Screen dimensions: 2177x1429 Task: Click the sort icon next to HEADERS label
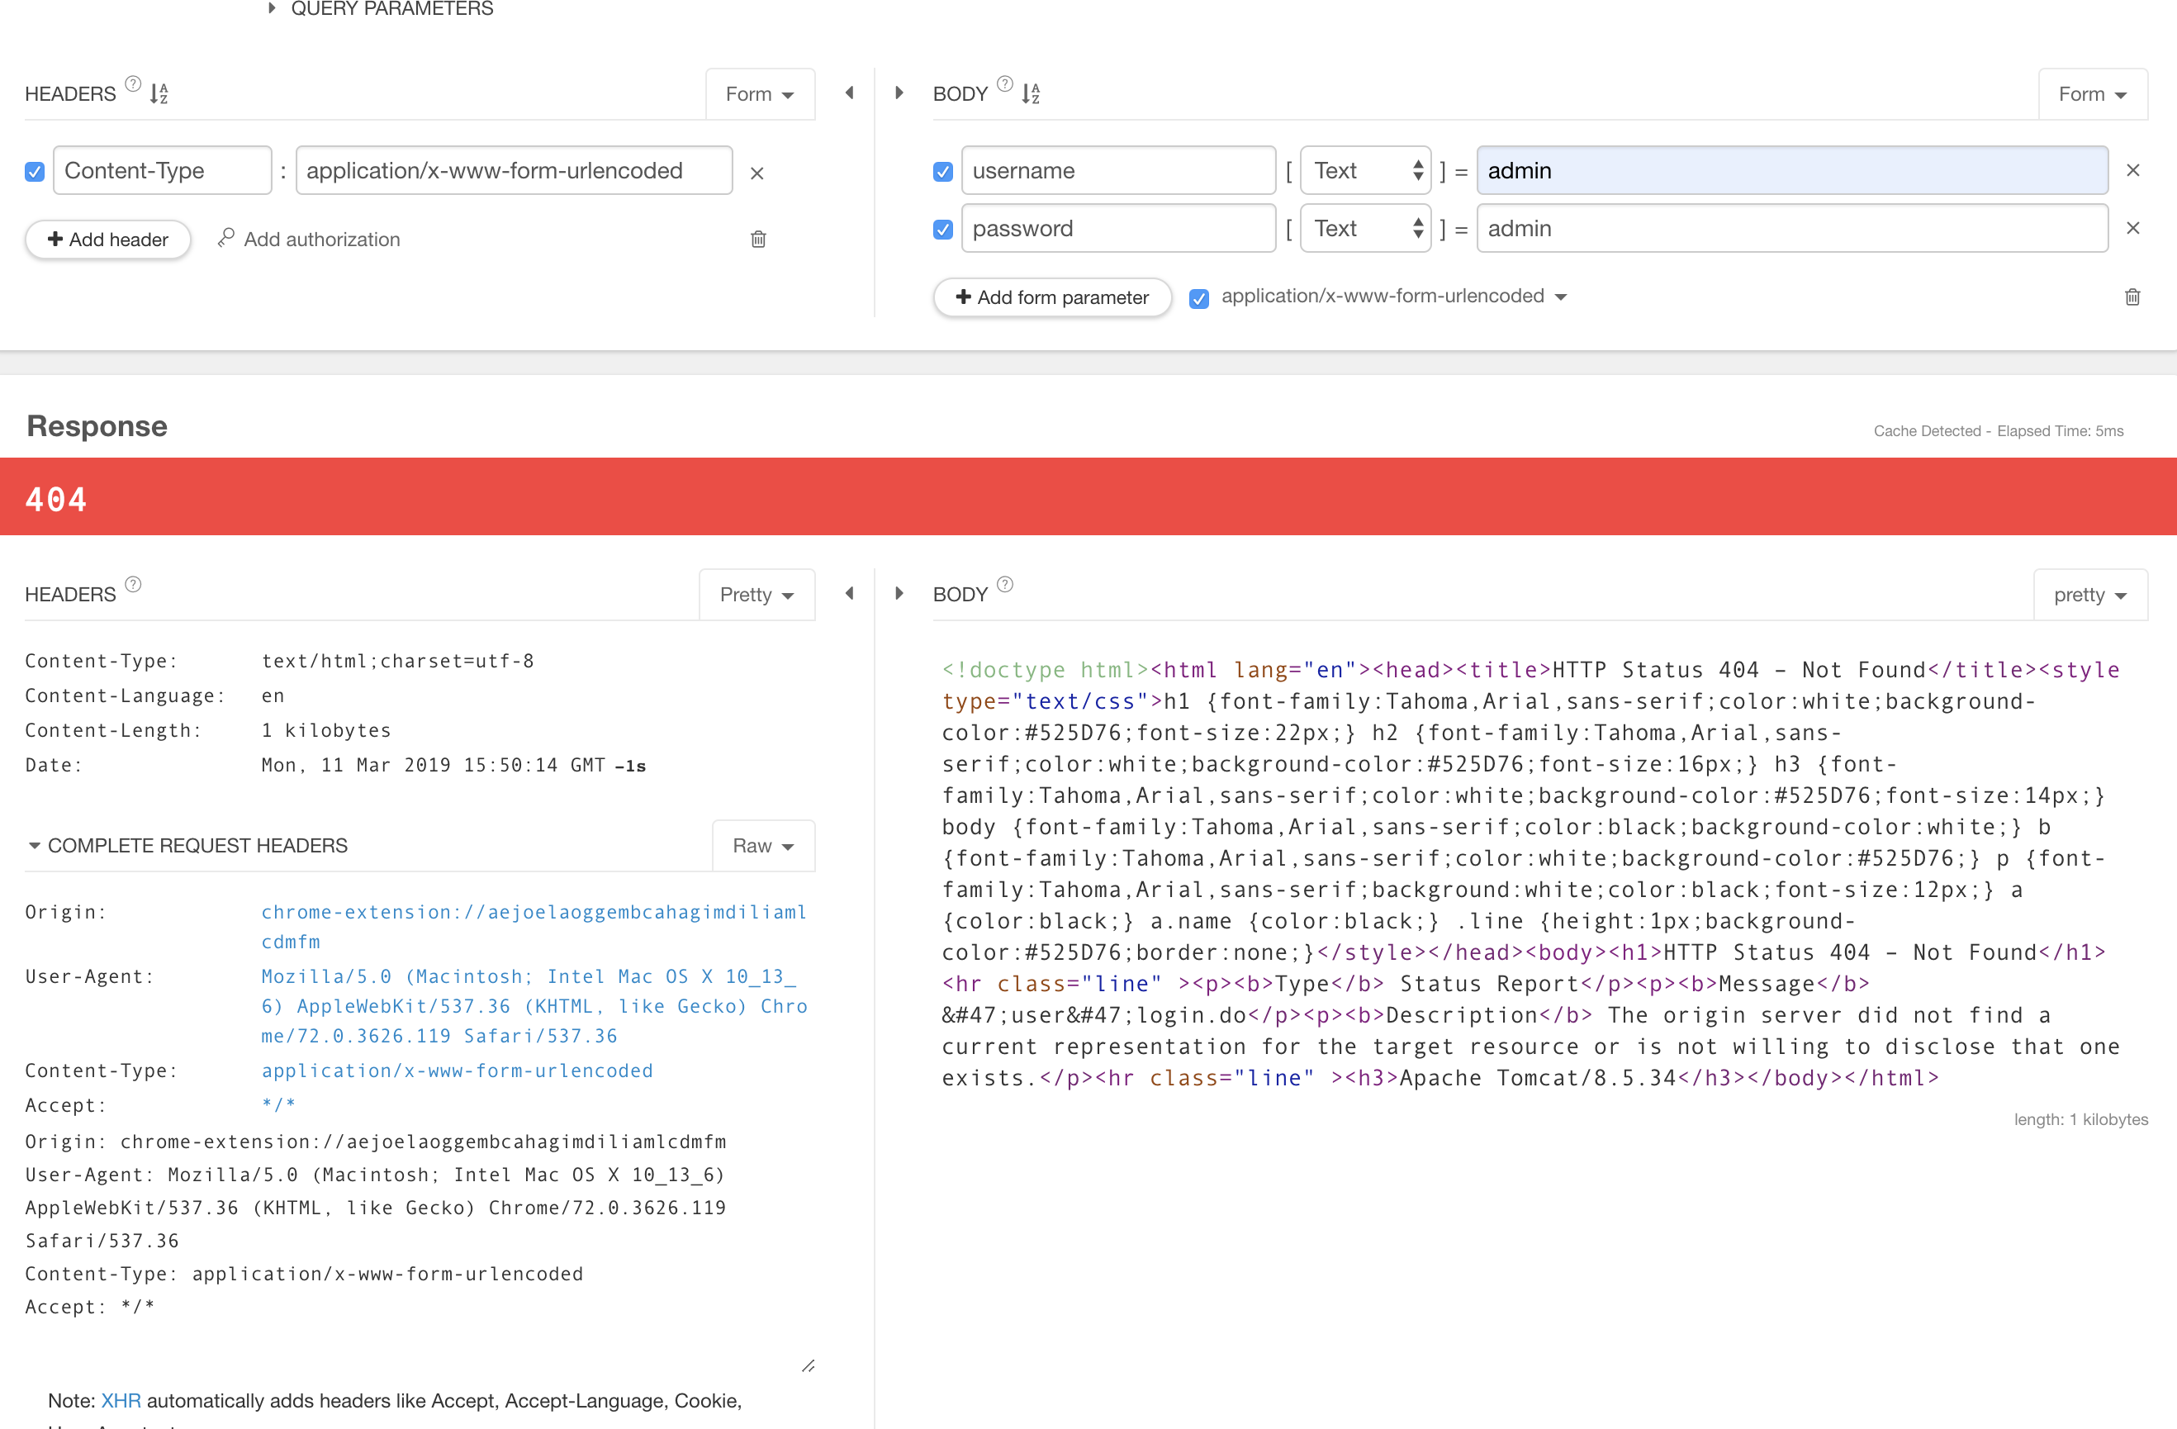coord(161,93)
